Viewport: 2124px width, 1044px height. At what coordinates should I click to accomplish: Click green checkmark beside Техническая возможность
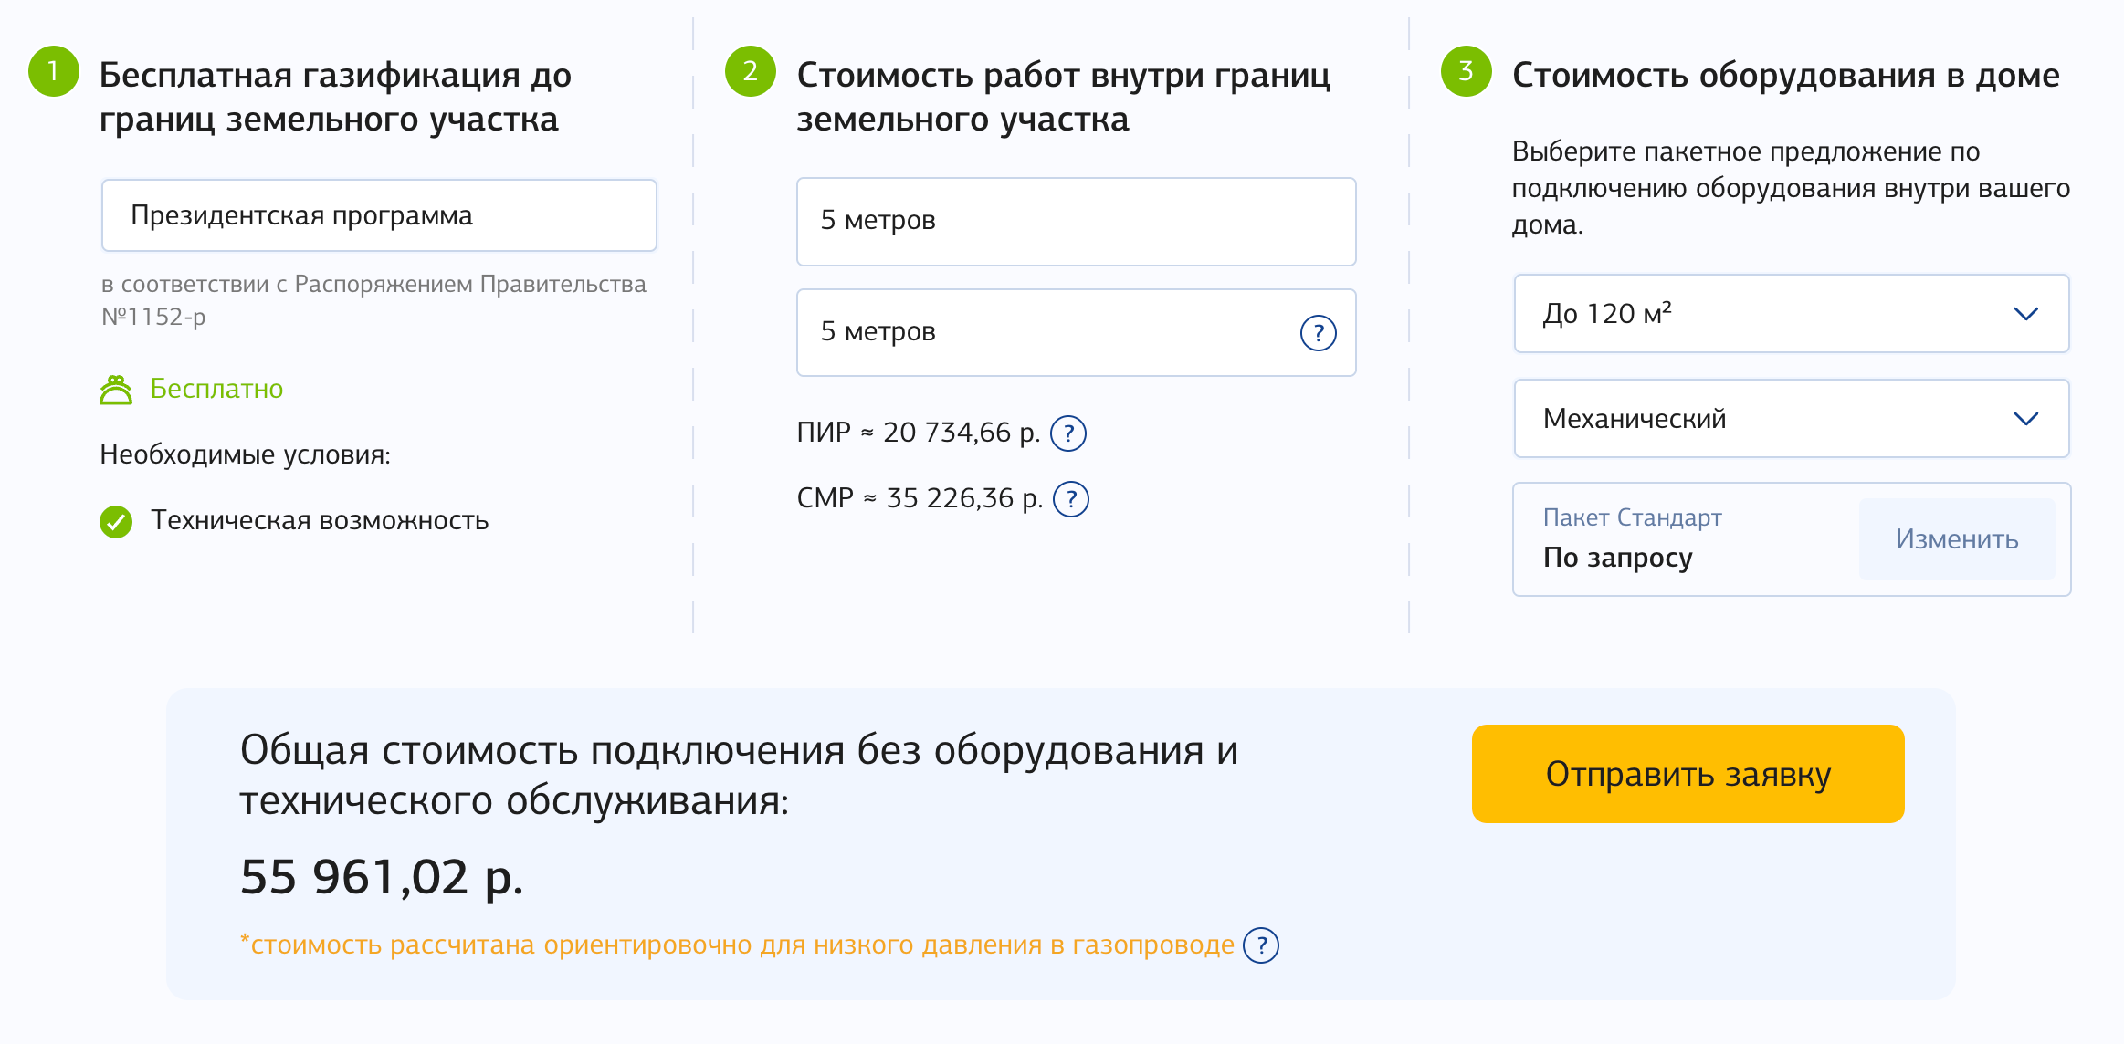point(116,522)
